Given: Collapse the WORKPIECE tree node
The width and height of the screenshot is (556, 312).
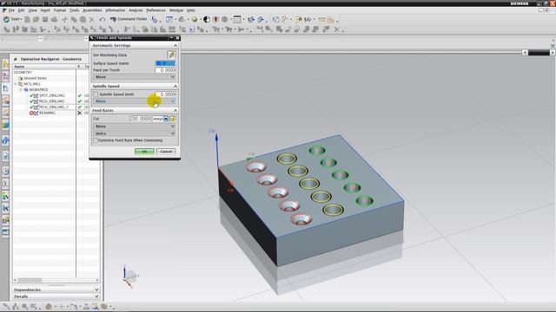Looking at the screenshot, I should point(21,90).
